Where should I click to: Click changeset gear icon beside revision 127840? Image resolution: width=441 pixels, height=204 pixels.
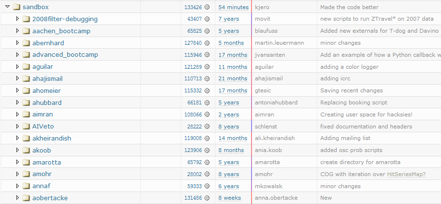(x=207, y=43)
